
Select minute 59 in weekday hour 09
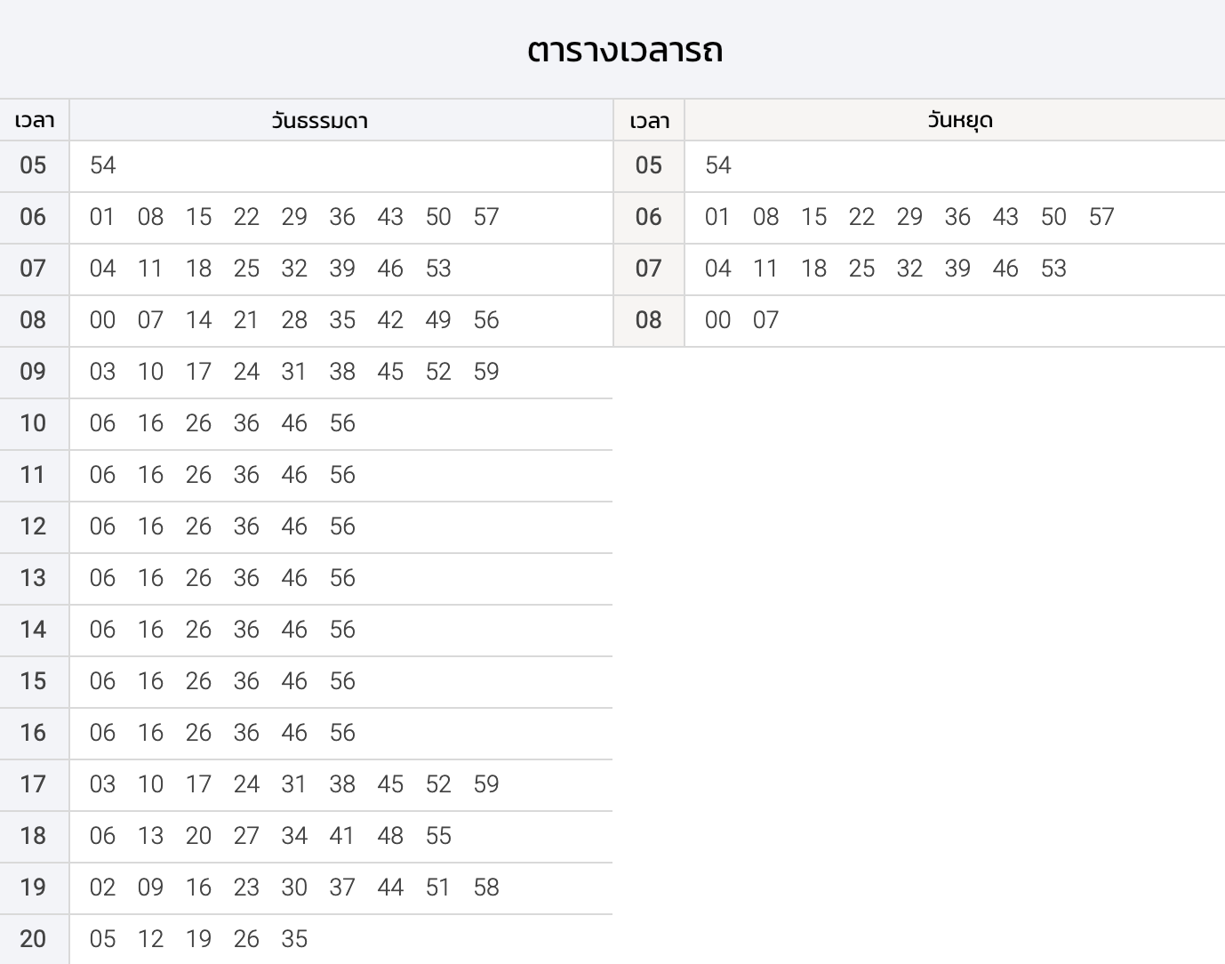(x=486, y=372)
